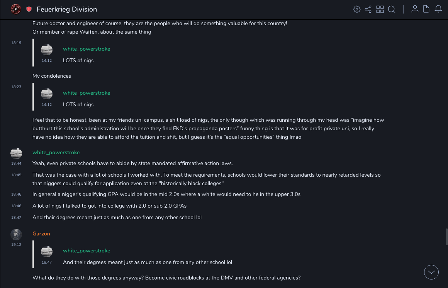The width and height of the screenshot is (448, 288).
Task: Click Garzon's avatar image
Action: (x=16, y=234)
